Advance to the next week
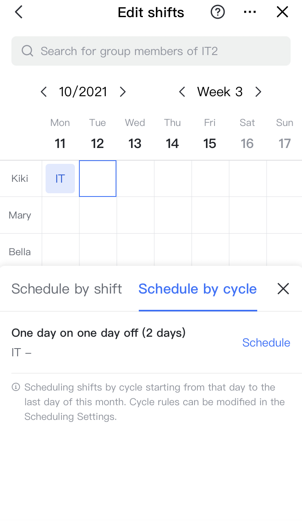302x521 pixels. [x=258, y=92]
